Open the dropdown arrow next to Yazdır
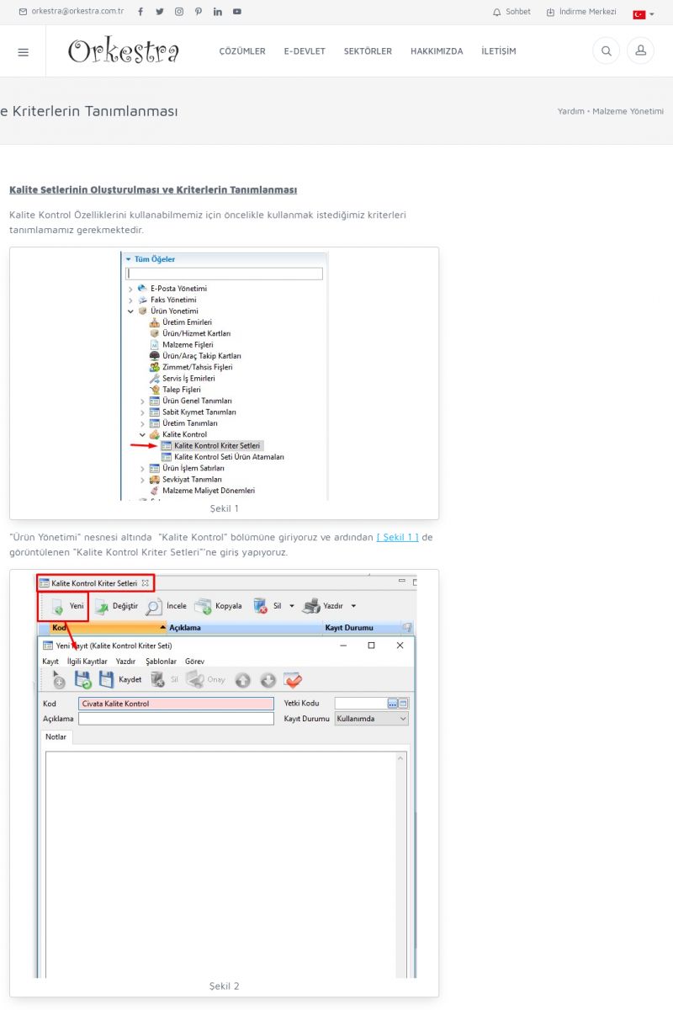The width and height of the screenshot is (673, 1010). [x=353, y=606]
